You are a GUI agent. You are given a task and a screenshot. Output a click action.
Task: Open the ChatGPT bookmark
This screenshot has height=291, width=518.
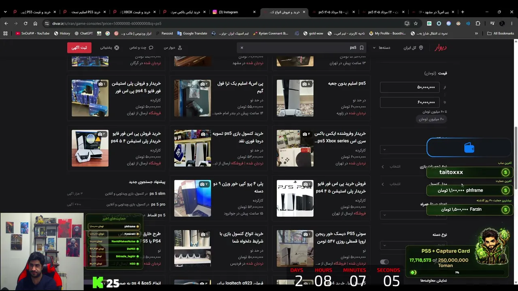(x=83, y=34)
